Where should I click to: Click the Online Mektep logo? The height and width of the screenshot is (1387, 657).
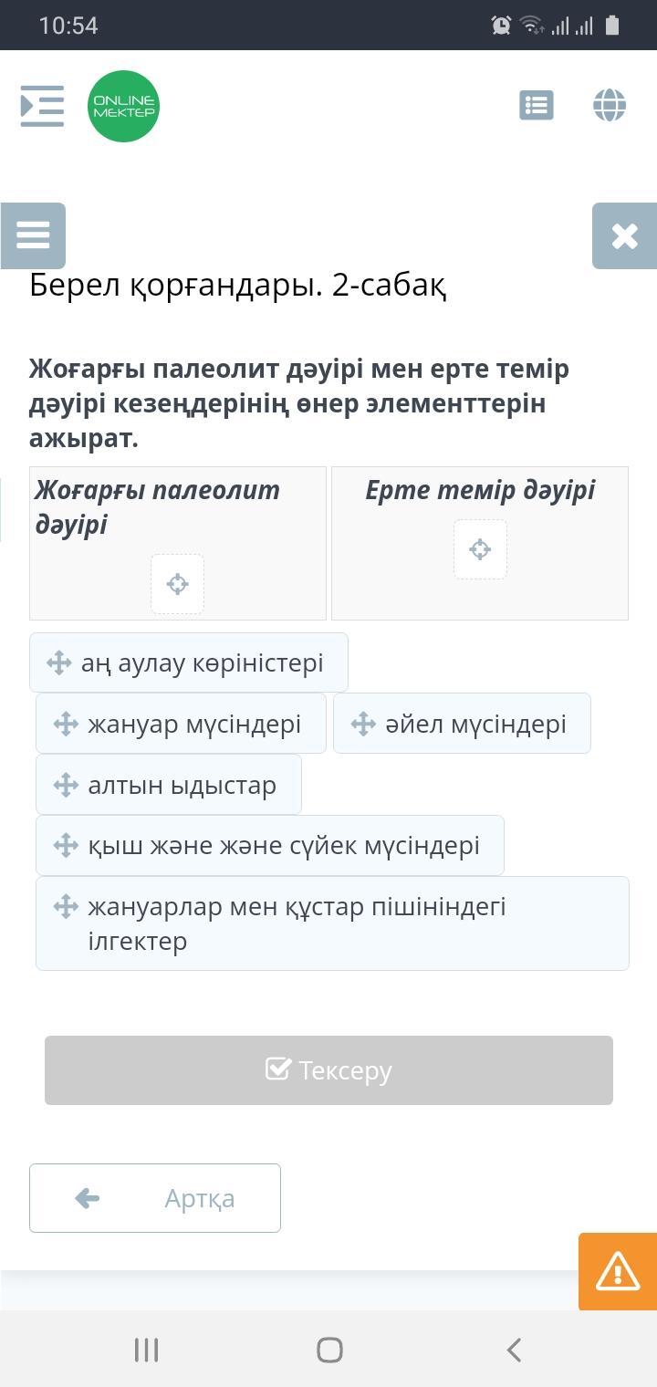pos(123,106)
